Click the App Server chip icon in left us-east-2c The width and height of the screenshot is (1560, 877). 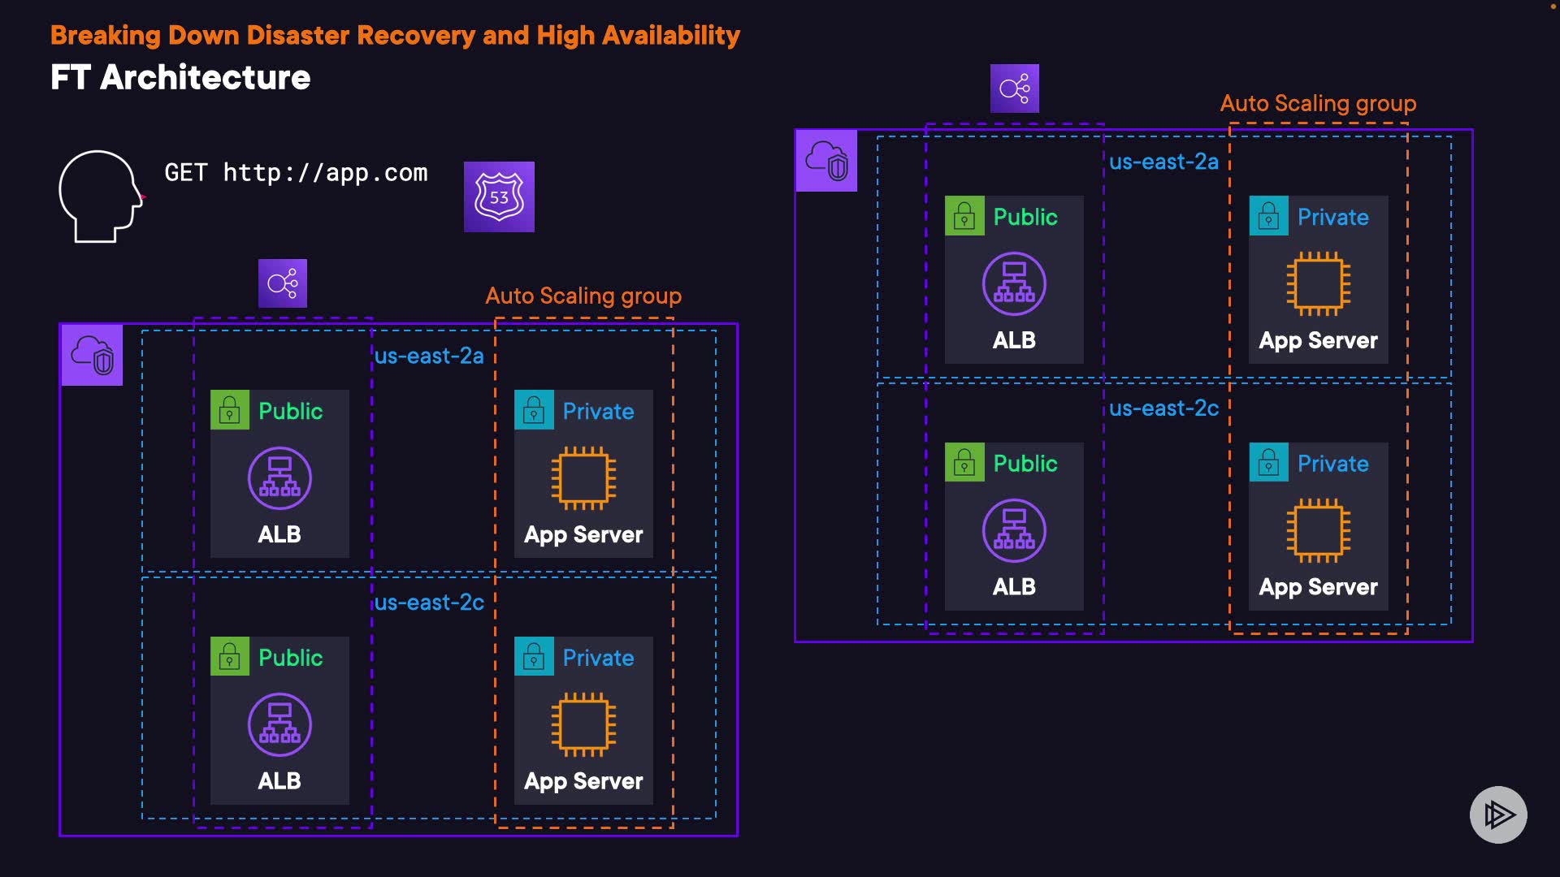583,724
